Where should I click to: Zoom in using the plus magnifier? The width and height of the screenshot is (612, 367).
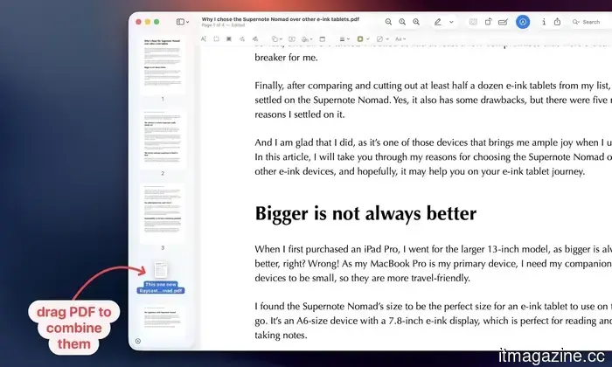coord(416,22)
